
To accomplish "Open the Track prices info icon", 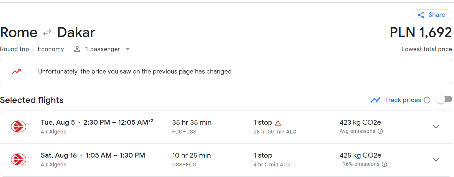I will coord(427,100).
